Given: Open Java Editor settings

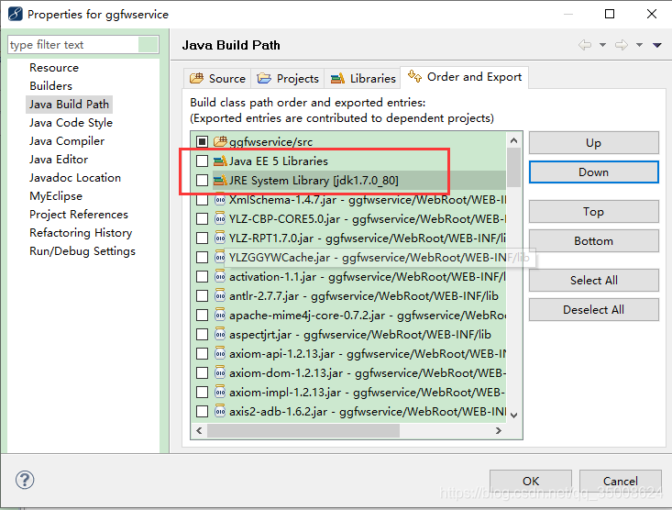Looking at the screenshot, I should click(59, 160).
